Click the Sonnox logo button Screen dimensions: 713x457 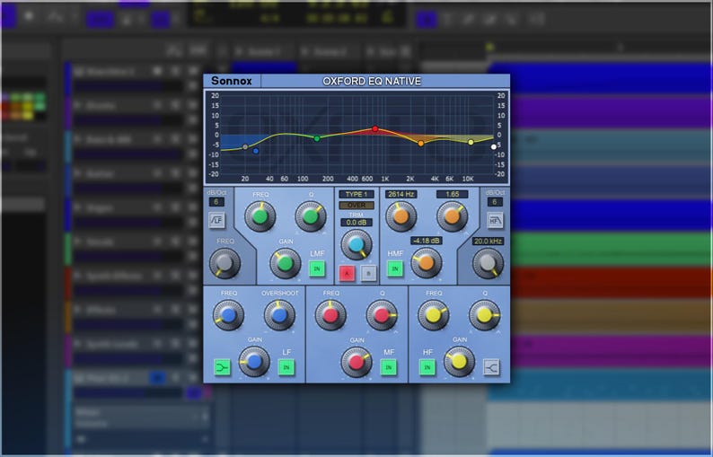[232, 81]
